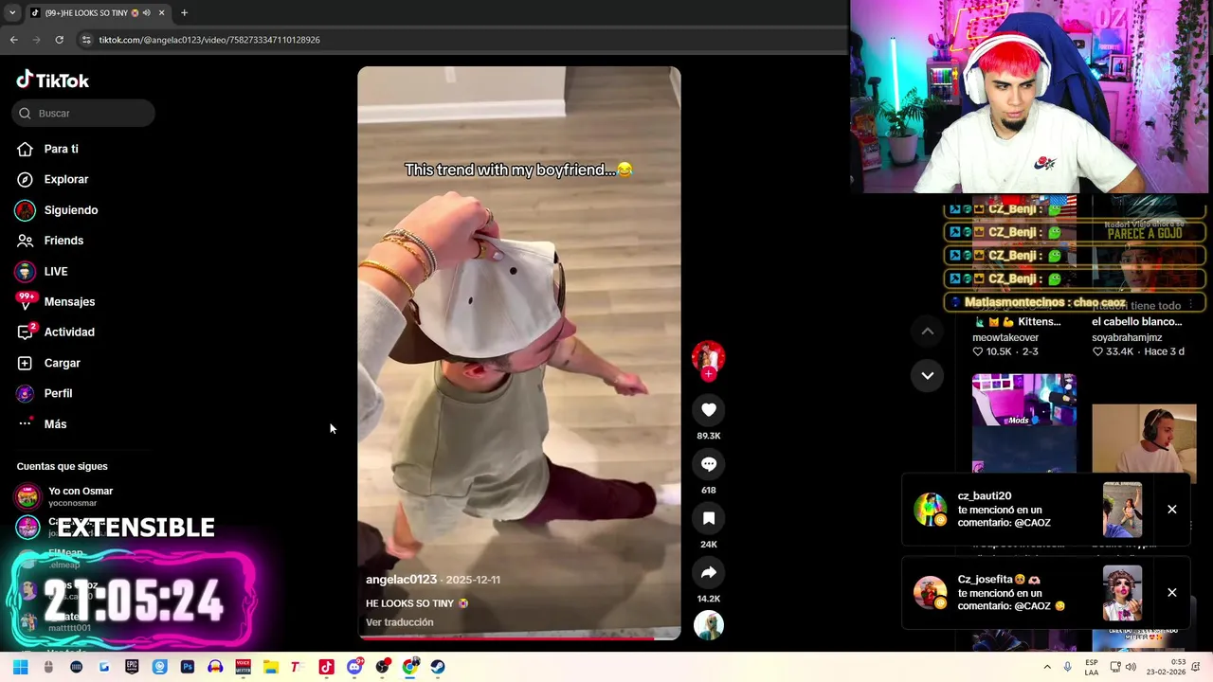Open TikTok app from taskbar
This screenshot has height=682, width=1213.
(x=326, y=667)
